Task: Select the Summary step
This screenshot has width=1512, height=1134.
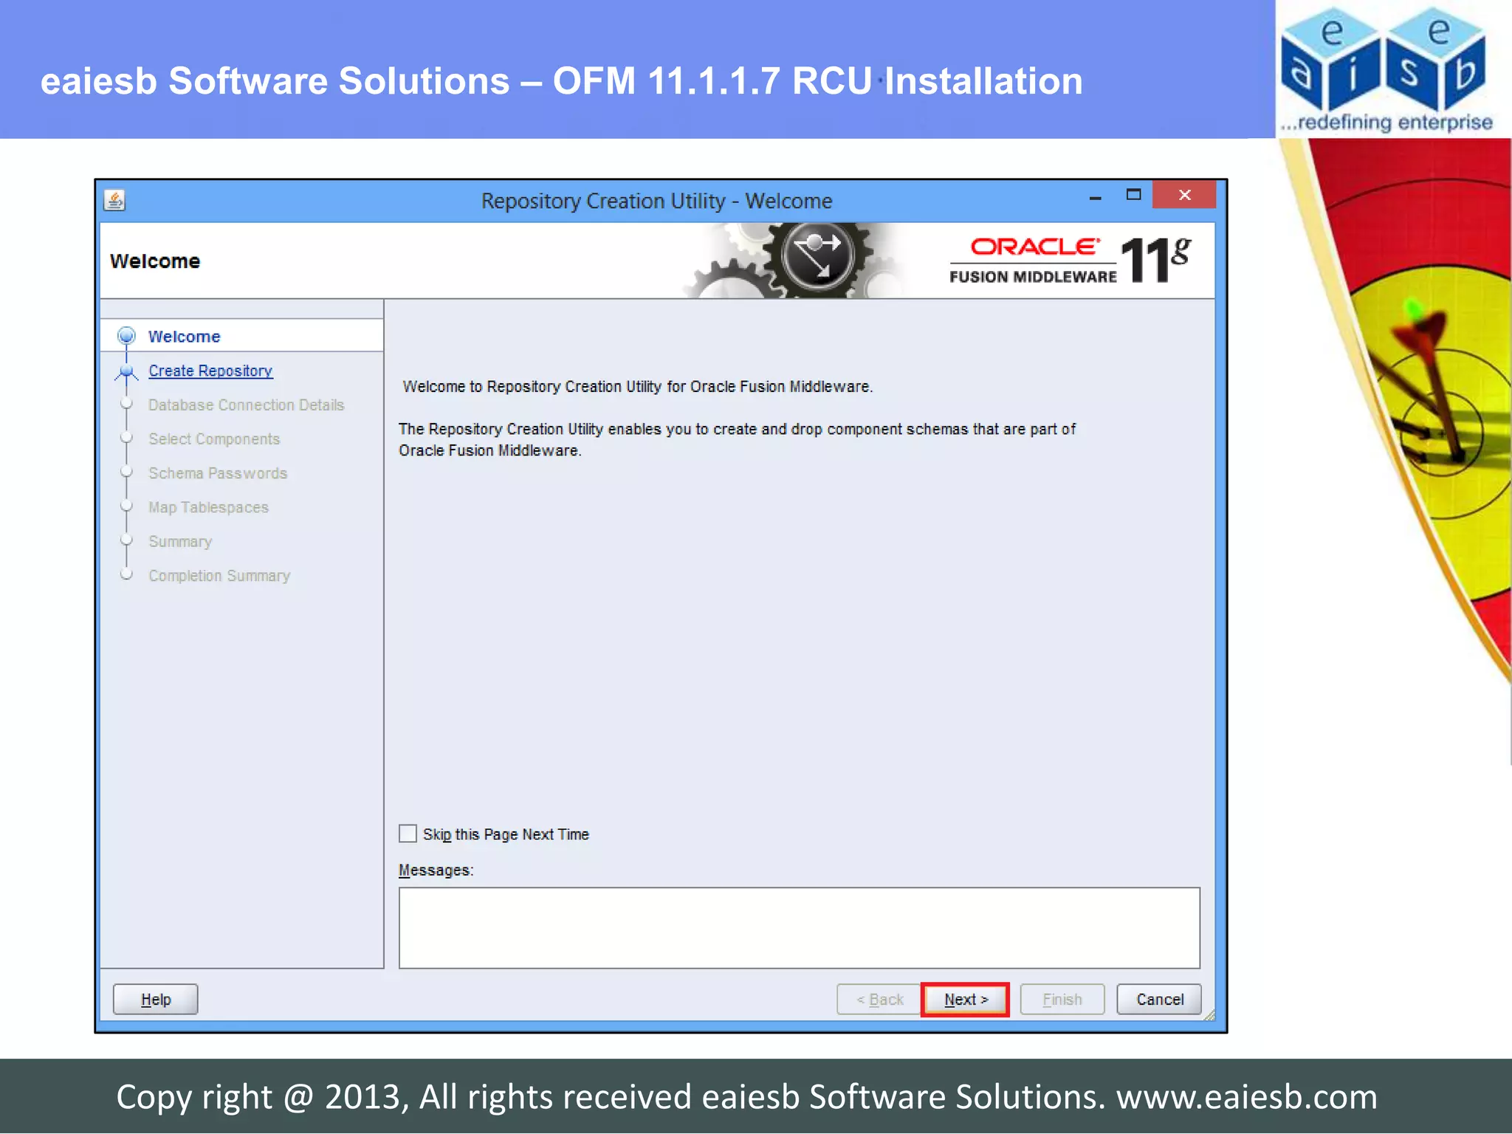Action: tap(180, 541)
